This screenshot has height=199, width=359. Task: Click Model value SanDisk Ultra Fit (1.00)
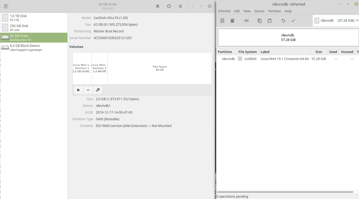111,18
